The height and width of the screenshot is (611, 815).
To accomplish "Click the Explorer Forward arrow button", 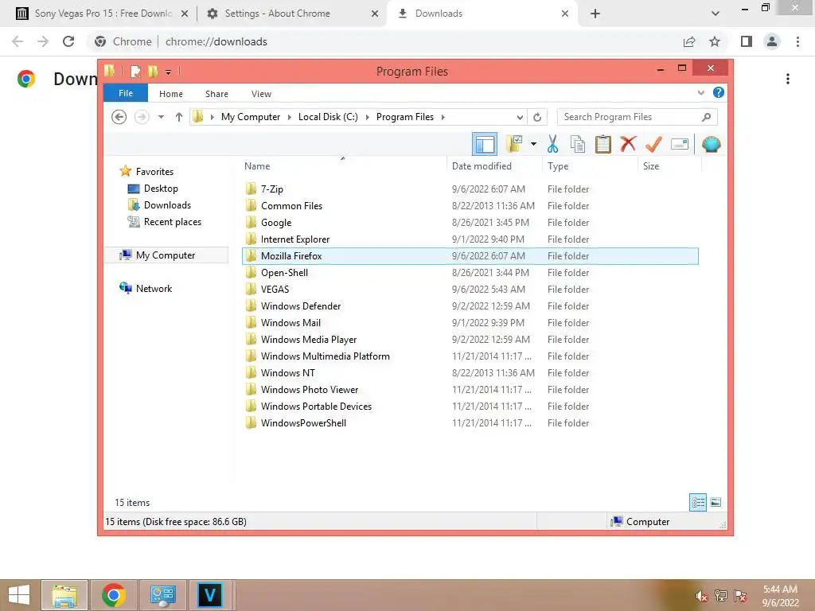I will (x=142, y=117).
